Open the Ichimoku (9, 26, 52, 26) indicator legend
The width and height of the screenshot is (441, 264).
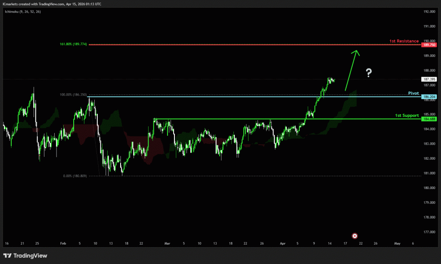tap(22, 11)
